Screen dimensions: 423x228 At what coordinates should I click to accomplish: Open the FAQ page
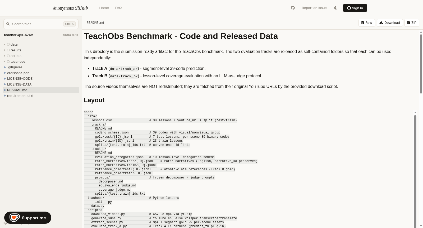tap(118, 8)
